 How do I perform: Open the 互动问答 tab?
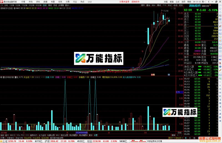[45, 138]
